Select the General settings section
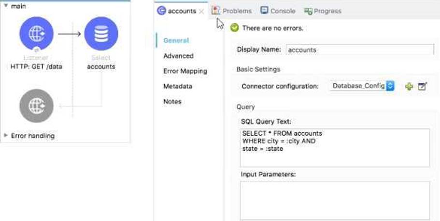Viewport: 440px width, 221px height. pos(176,40)
